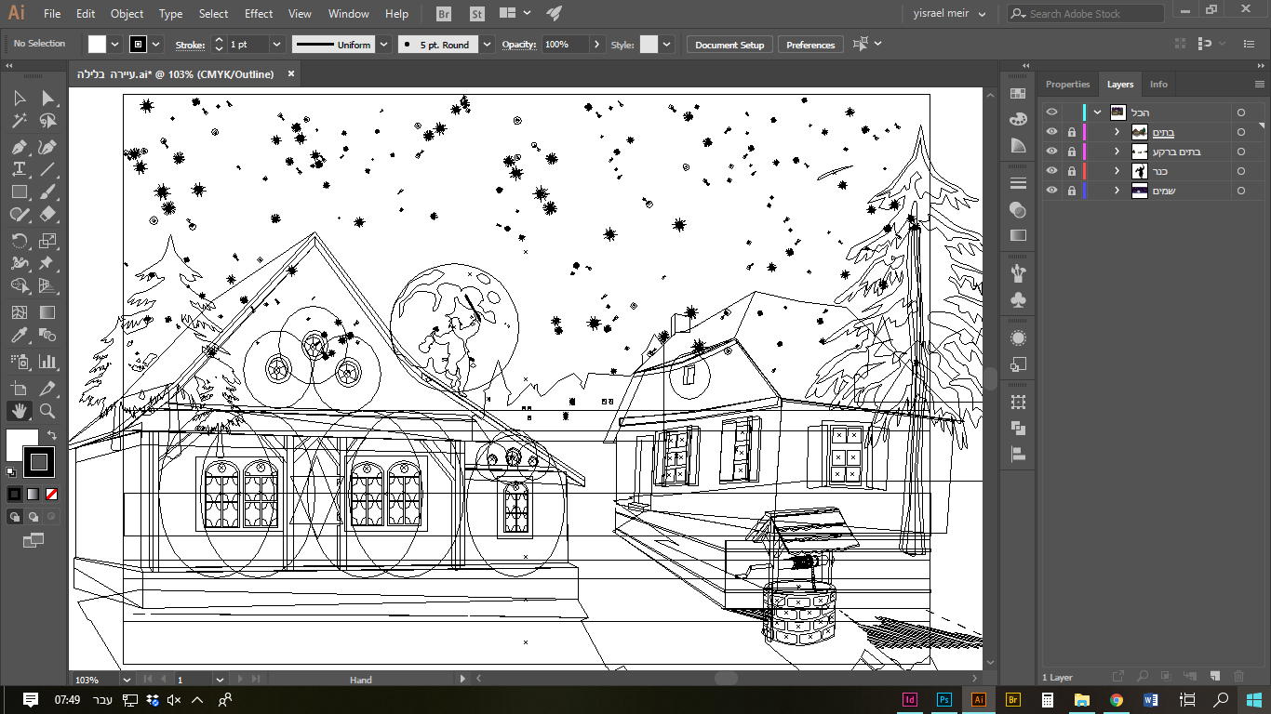Hide the בתים layer

[1051, 132]
